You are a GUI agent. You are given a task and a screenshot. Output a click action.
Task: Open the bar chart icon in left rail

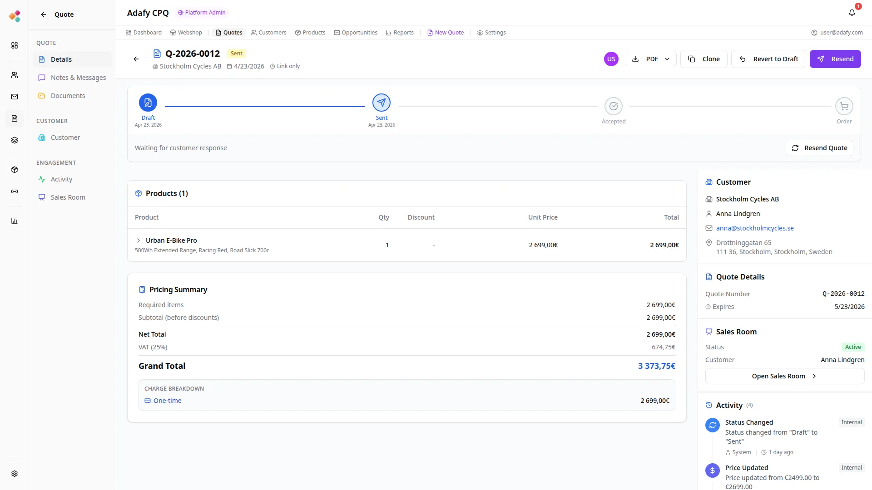coord(15,221)
